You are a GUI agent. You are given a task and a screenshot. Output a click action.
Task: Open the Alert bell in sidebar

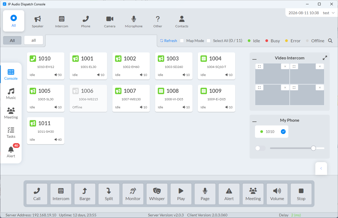coord(11,152)
